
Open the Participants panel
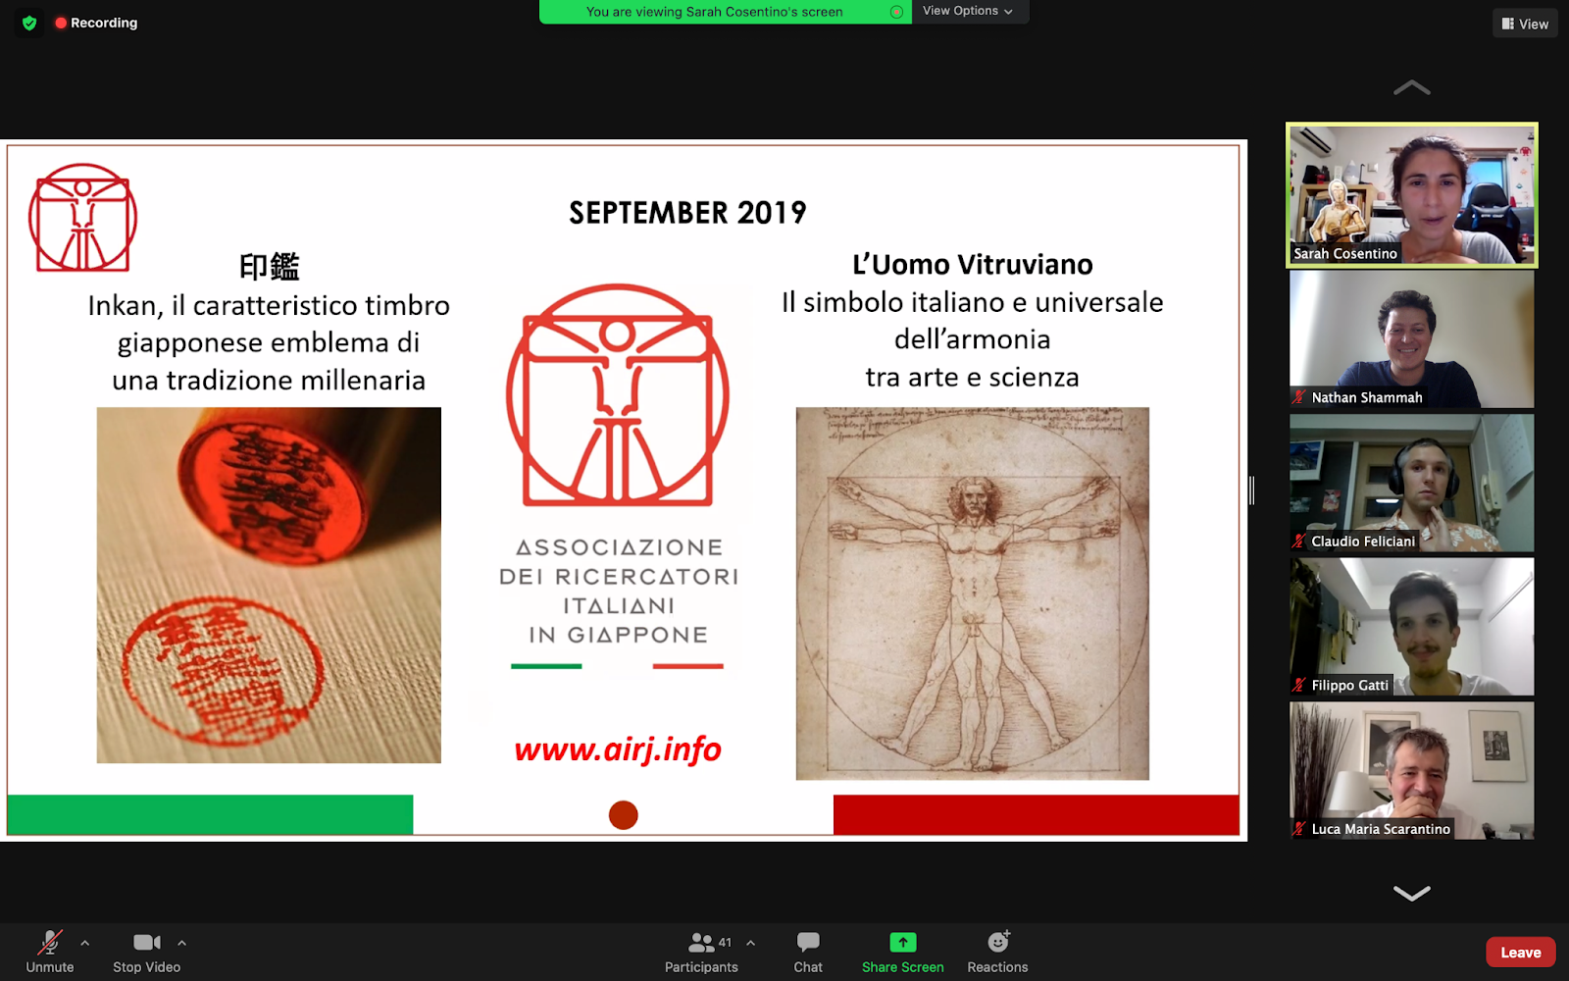(701, 953)
